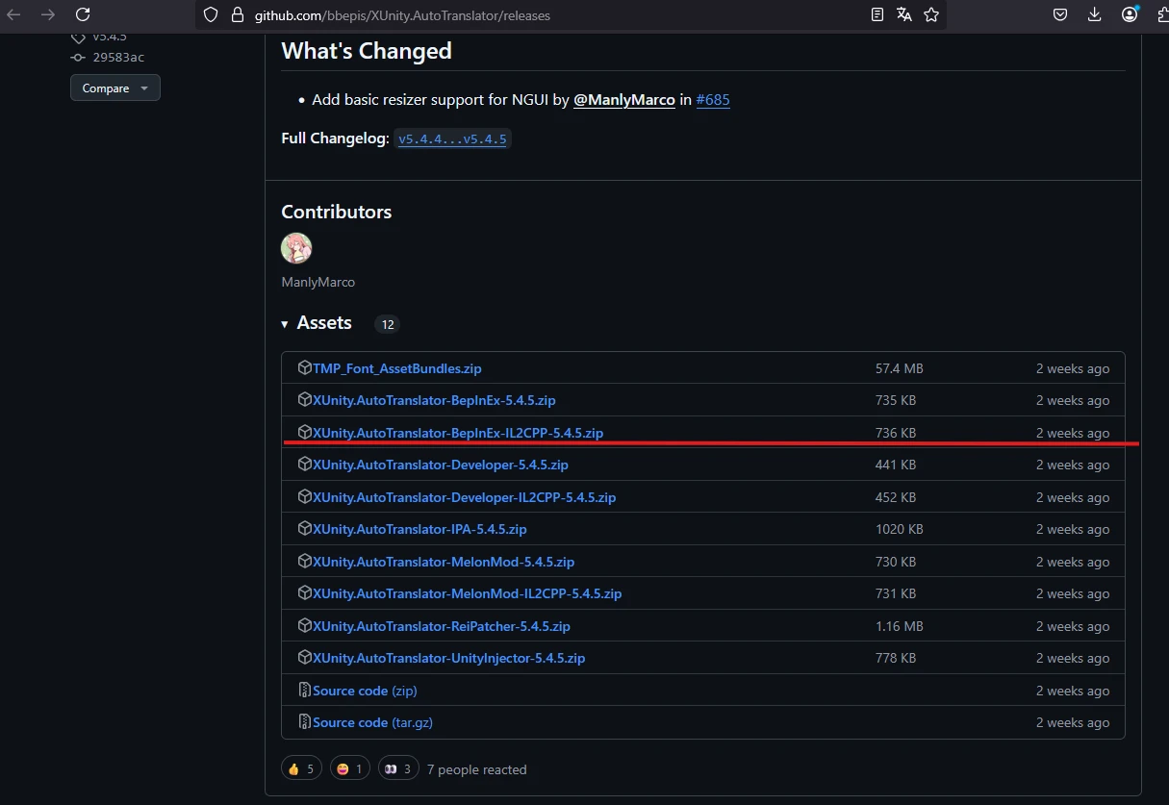The width and height of the screenshot is (1169, 805).
Task: Open the translate page icon
Action: pyautogui.click(x=903, y=14)
